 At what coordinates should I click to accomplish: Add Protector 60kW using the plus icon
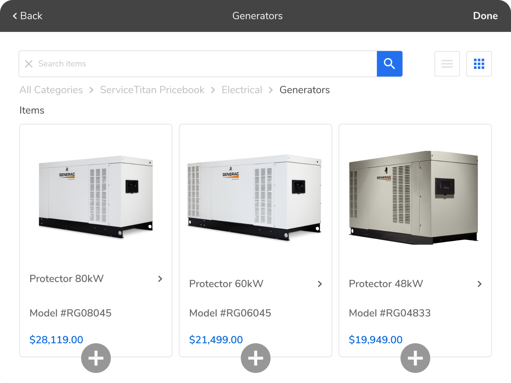coord(255,357)
